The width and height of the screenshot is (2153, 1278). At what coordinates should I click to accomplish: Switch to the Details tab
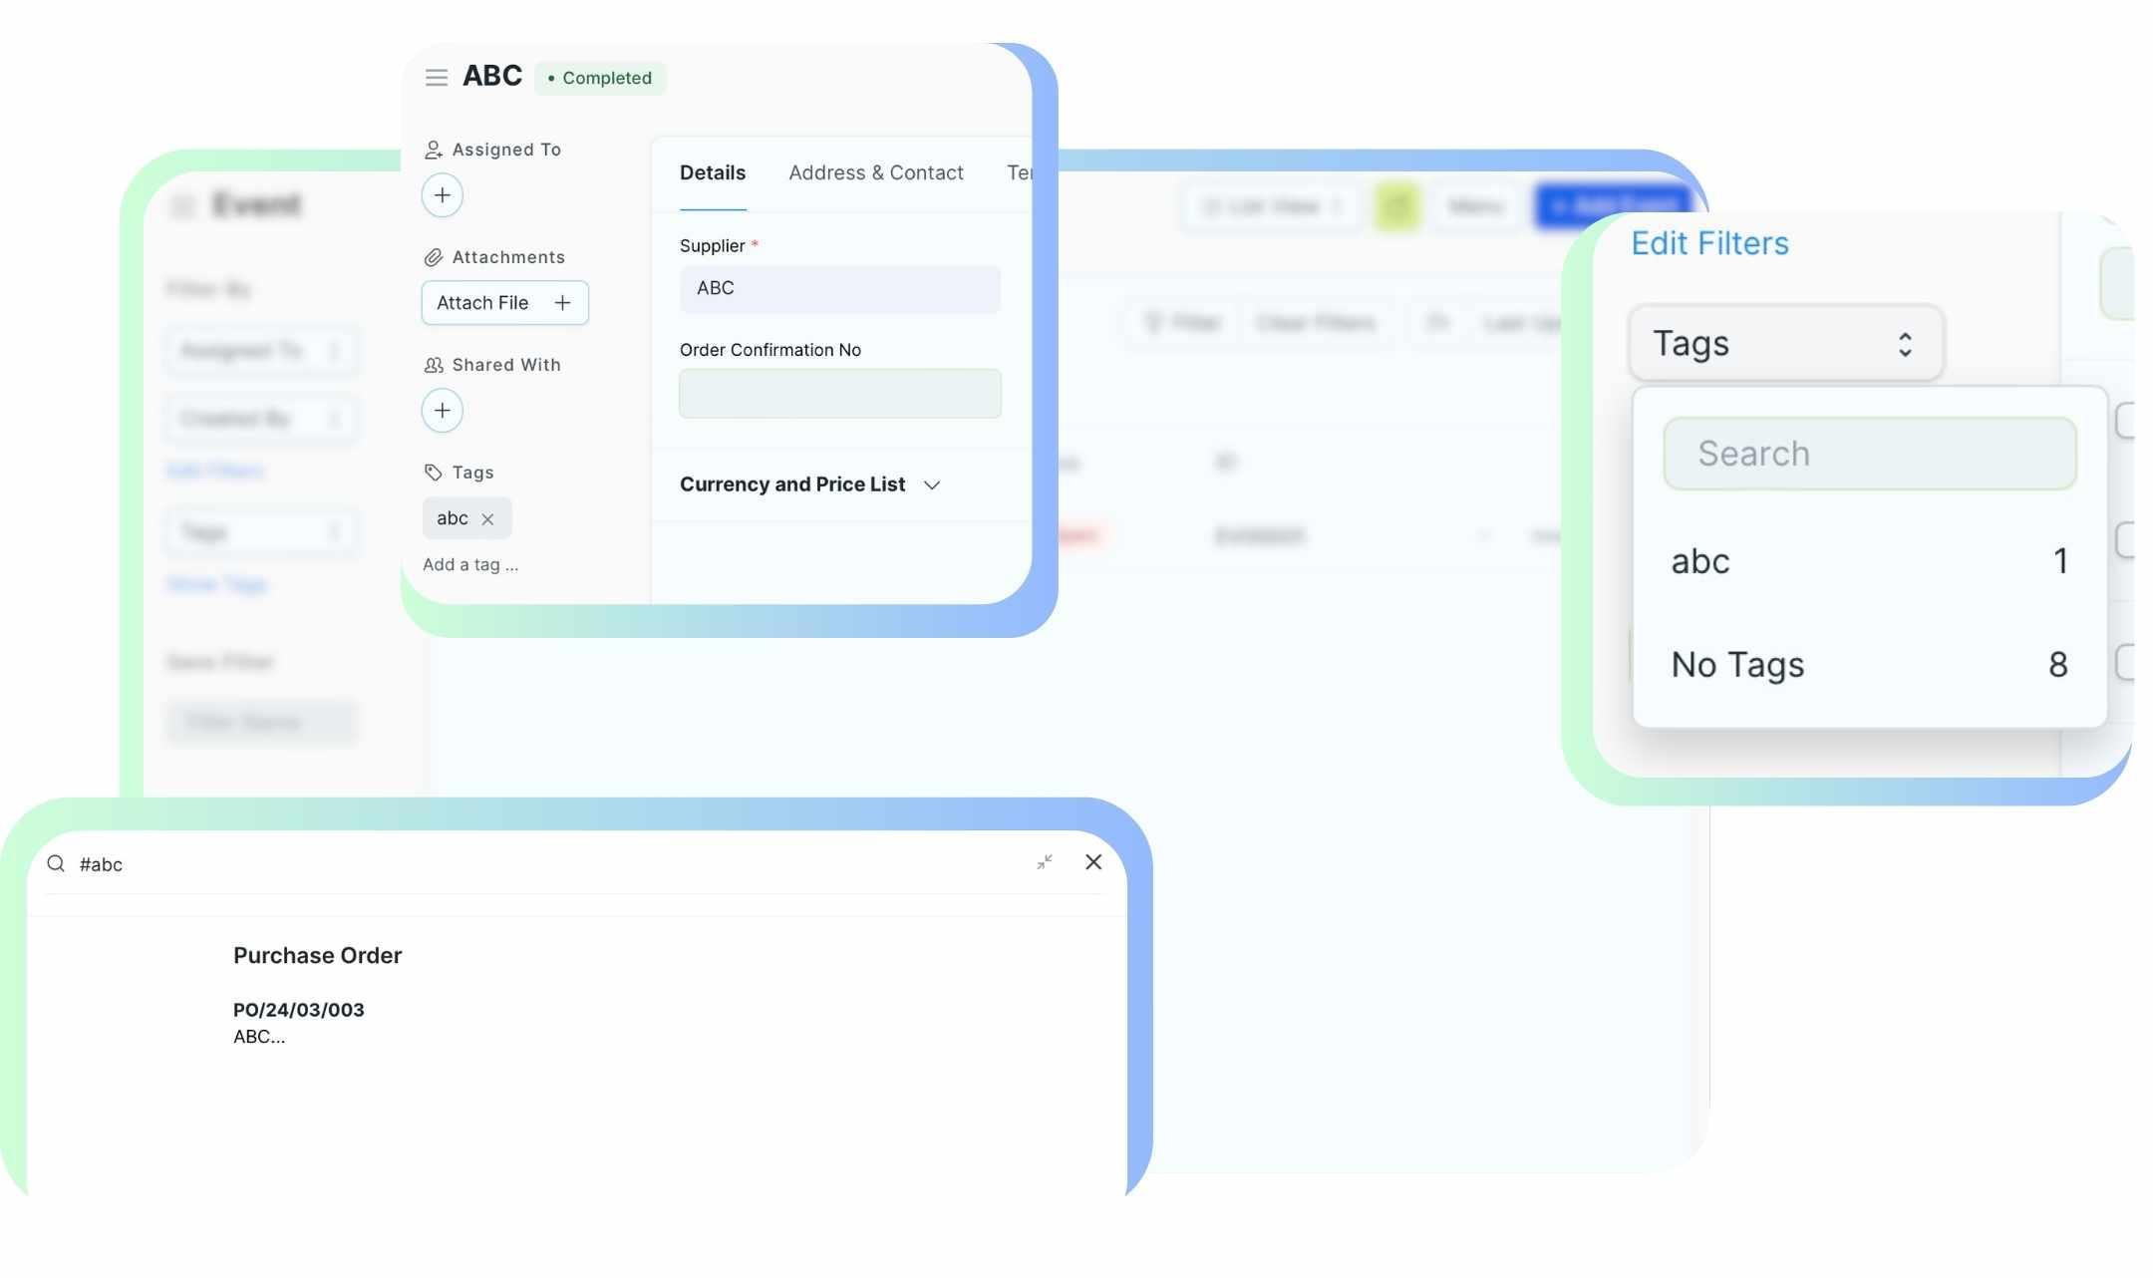coord(712,173)
